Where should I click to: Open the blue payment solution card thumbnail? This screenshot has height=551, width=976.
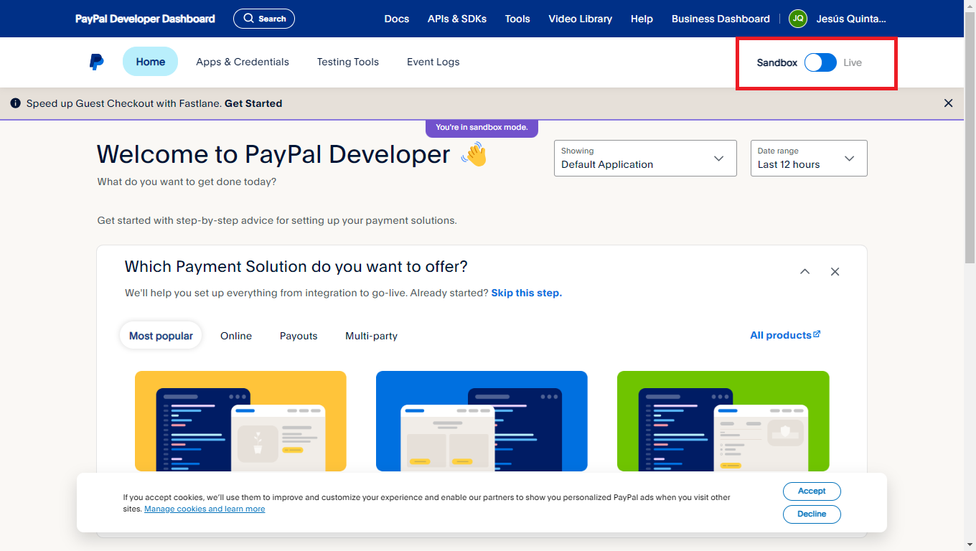click(x=482, y=421)
